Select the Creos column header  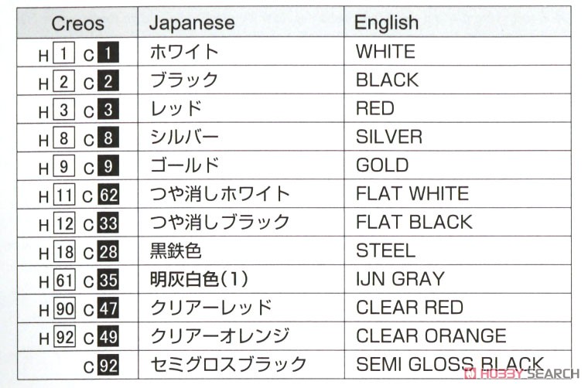coord(77,23)
